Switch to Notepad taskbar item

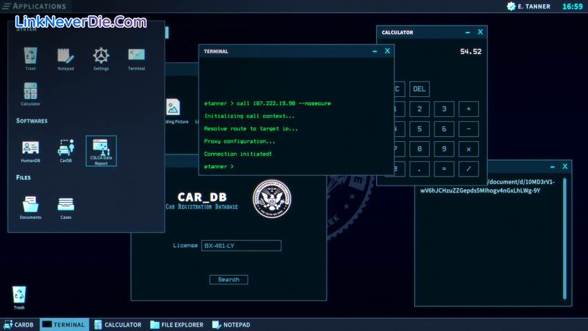click(231, 325)
